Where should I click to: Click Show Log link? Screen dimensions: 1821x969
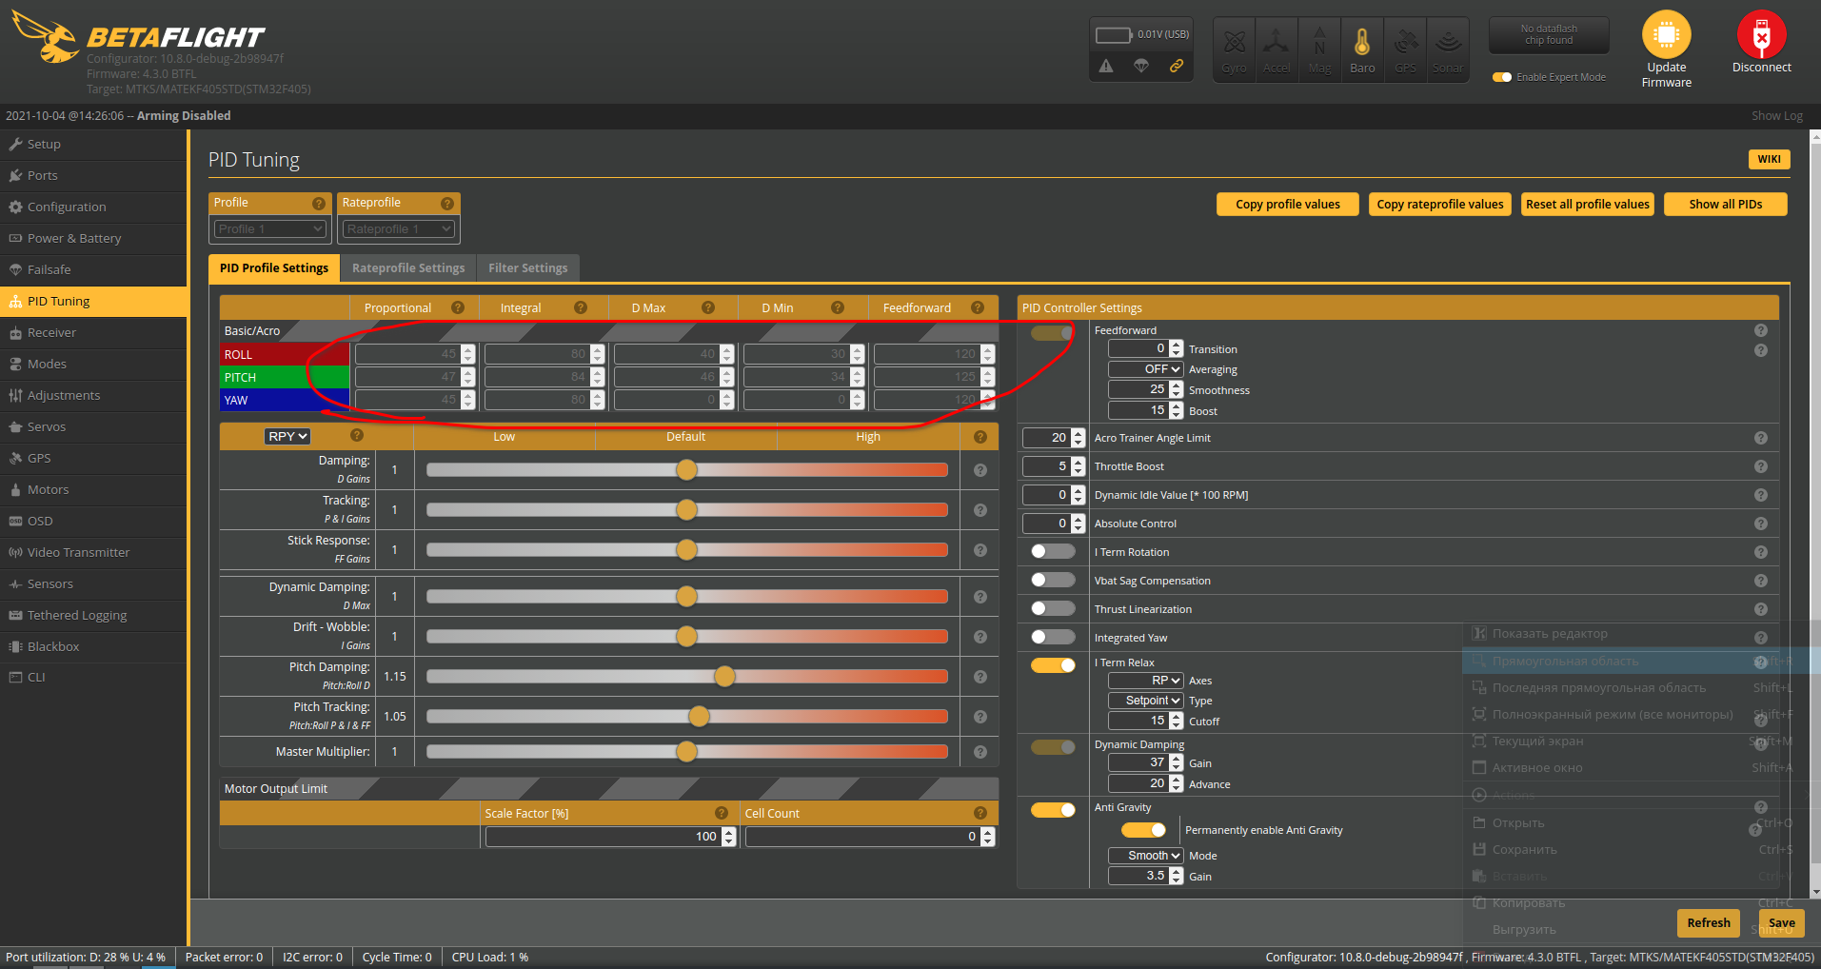[1777, 116]
